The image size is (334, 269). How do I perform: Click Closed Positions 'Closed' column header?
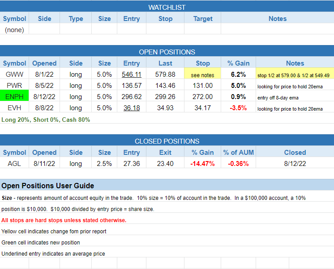pos(295,152)
